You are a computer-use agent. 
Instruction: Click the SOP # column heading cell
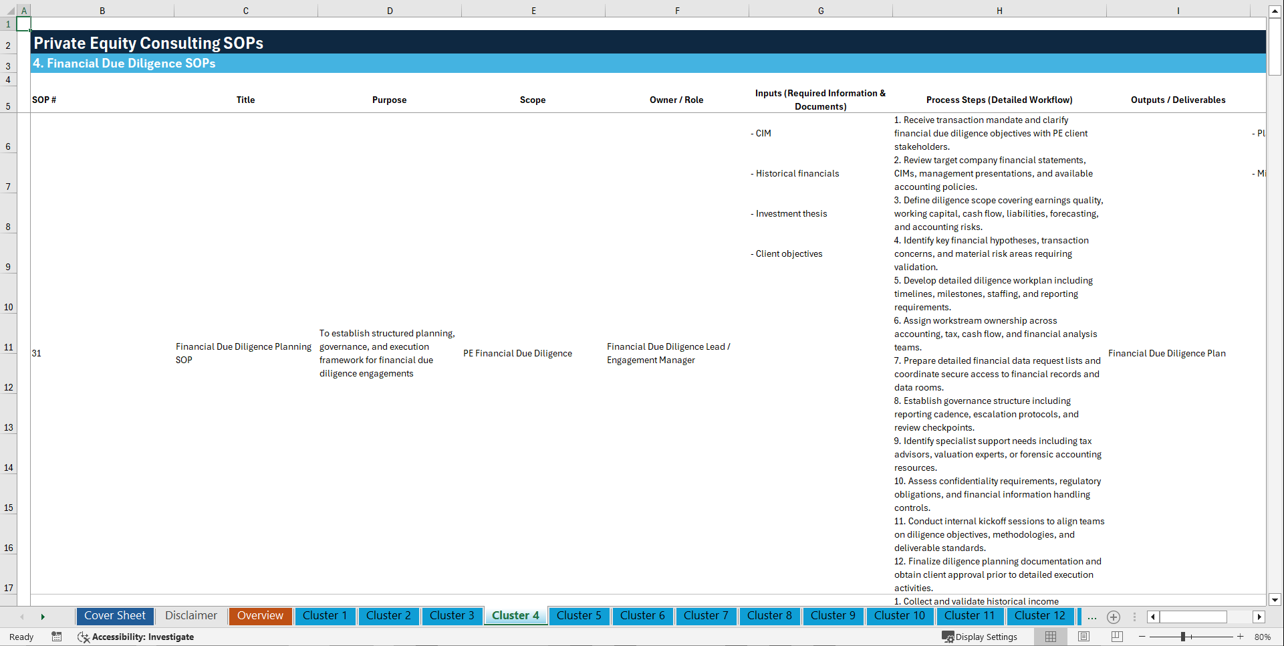(102, 100)
